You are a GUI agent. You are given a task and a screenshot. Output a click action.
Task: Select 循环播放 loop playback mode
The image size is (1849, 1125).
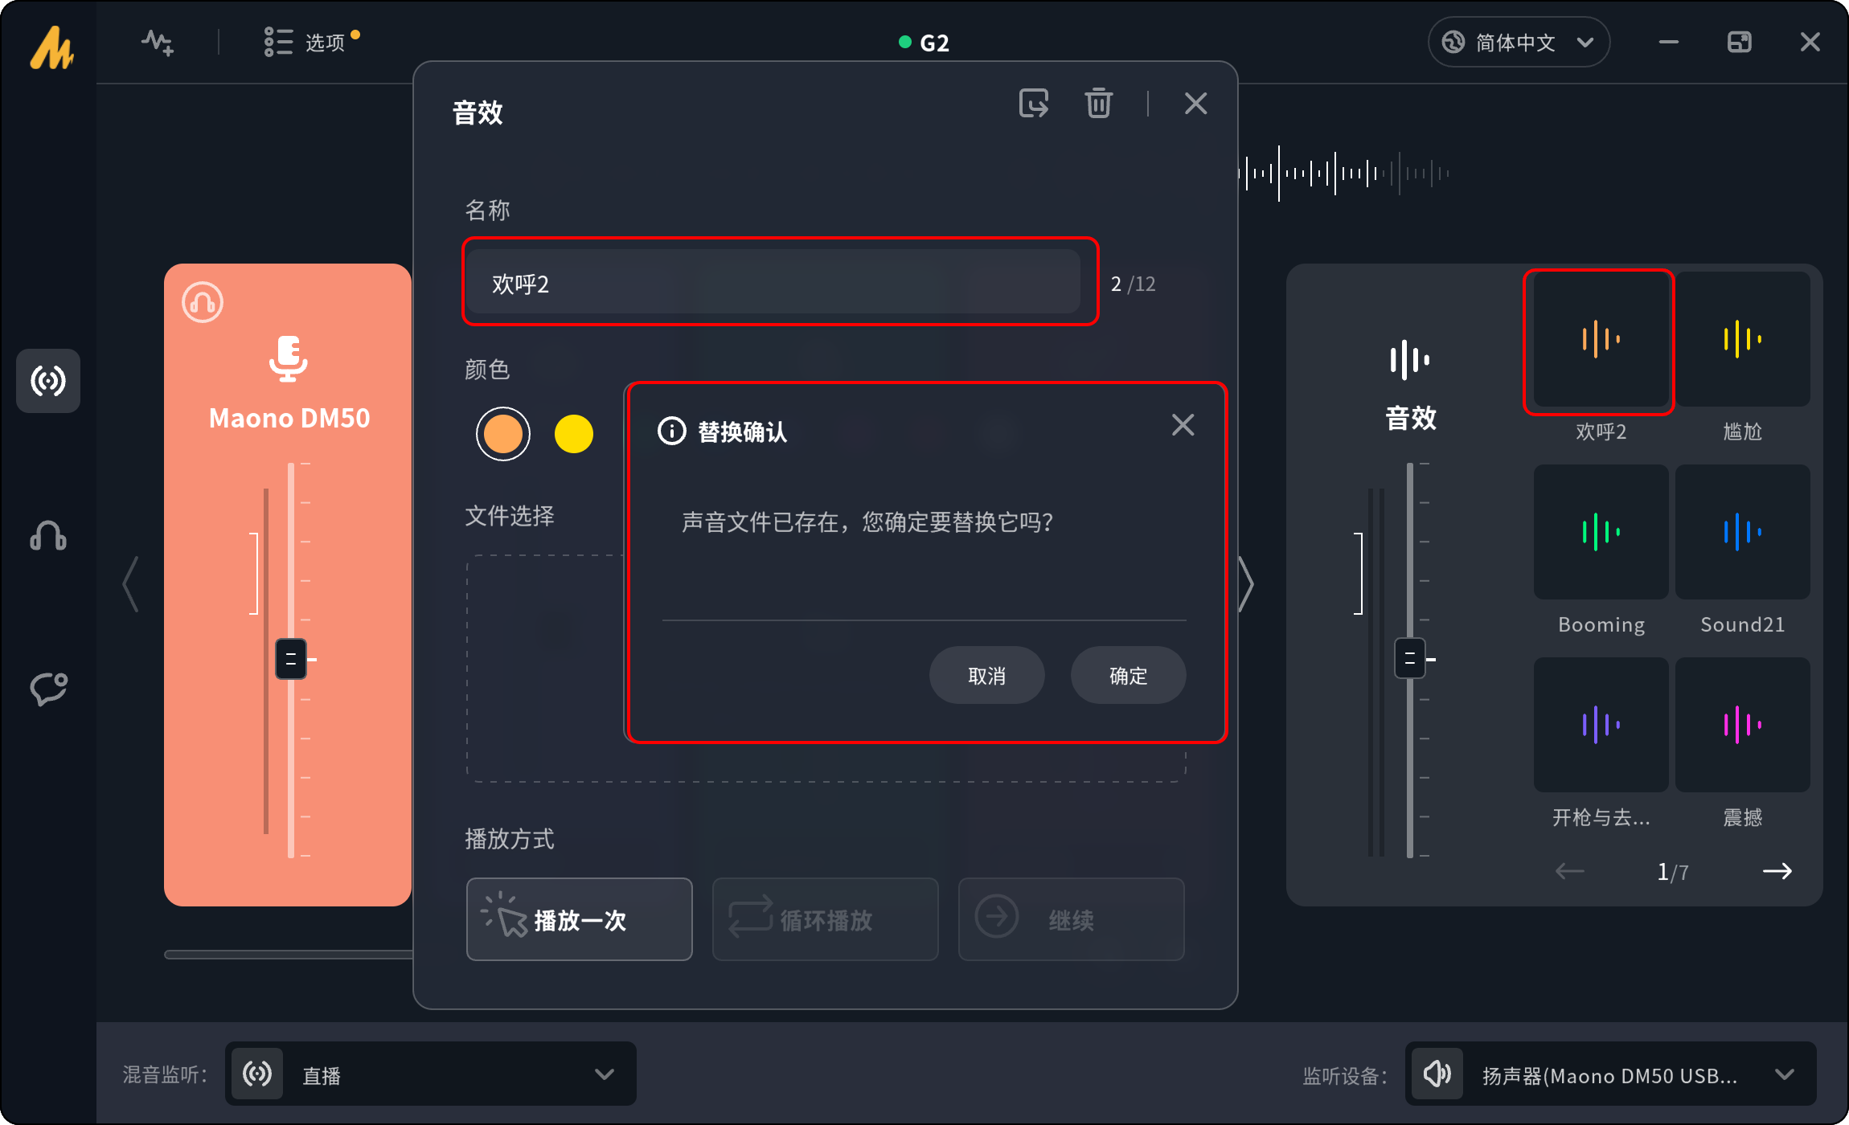[x=825, y=919]
